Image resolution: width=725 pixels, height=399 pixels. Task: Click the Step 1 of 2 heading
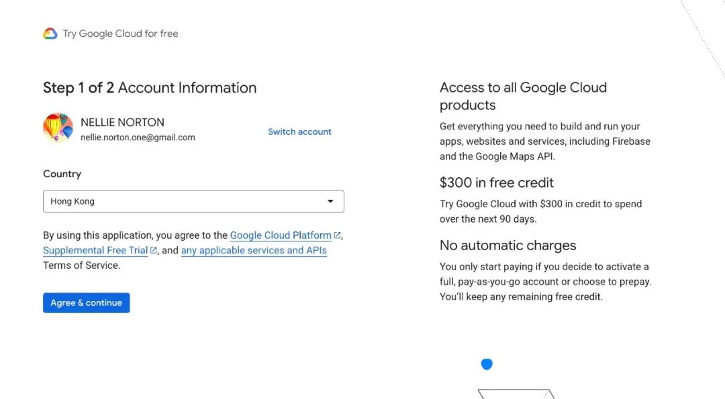150,88
